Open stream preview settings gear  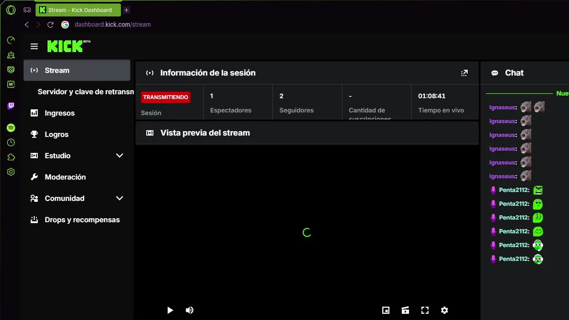pyautogui.click(x=445, y=310)
